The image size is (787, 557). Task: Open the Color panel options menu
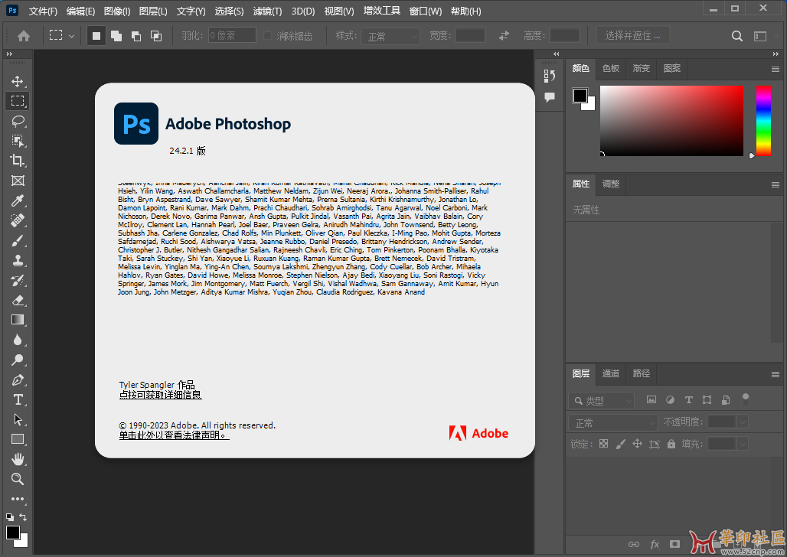(x=776, y=70)
